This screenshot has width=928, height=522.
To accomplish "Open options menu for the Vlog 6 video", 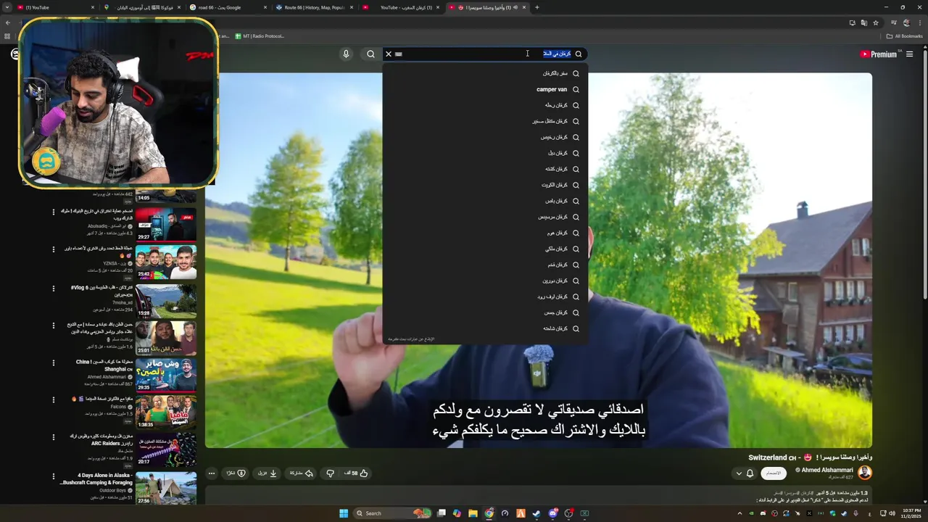I will pyautogui.click(x=53, y=288).
